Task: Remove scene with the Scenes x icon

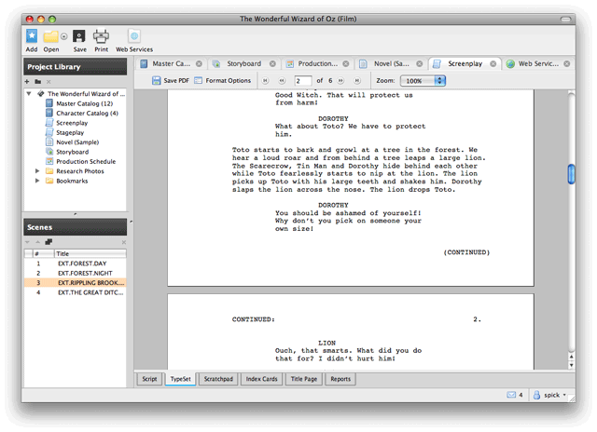Action: point(124,242)
